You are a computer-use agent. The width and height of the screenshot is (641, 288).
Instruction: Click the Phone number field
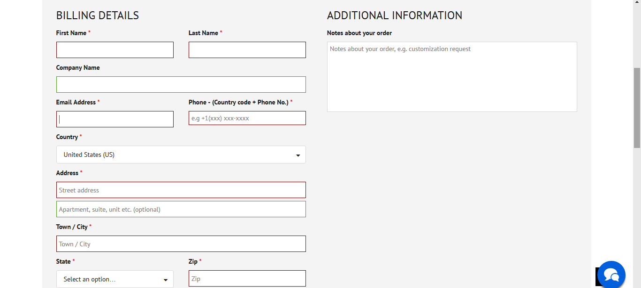[x=247, y=118]
